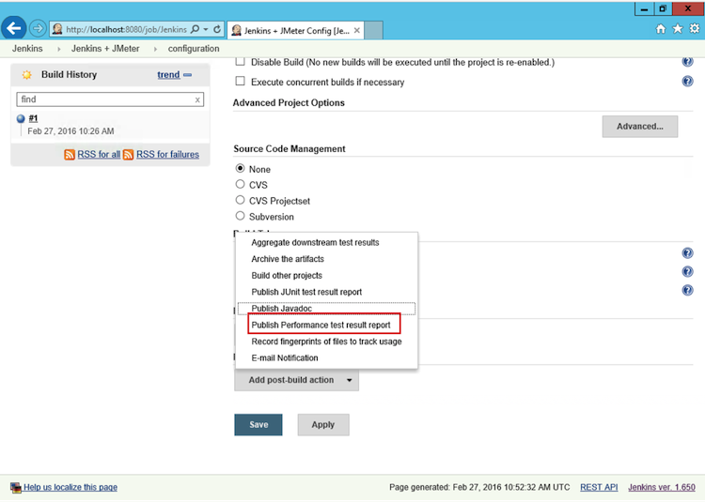
Task: Click the Build History sun icon
Action: 27,75
